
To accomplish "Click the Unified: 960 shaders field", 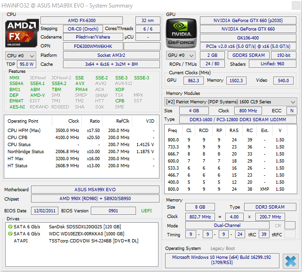I will 272,64.
